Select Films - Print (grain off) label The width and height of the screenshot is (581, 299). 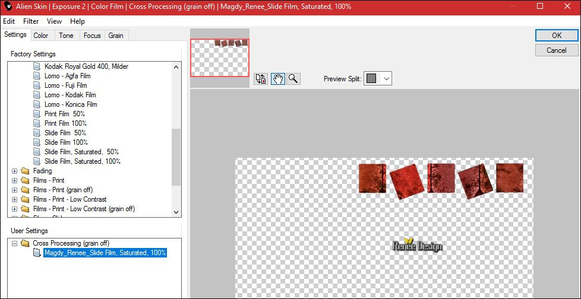(x=62, y=190)
